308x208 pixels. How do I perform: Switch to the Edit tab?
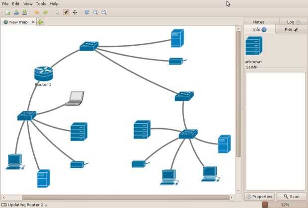click(292, 30)
